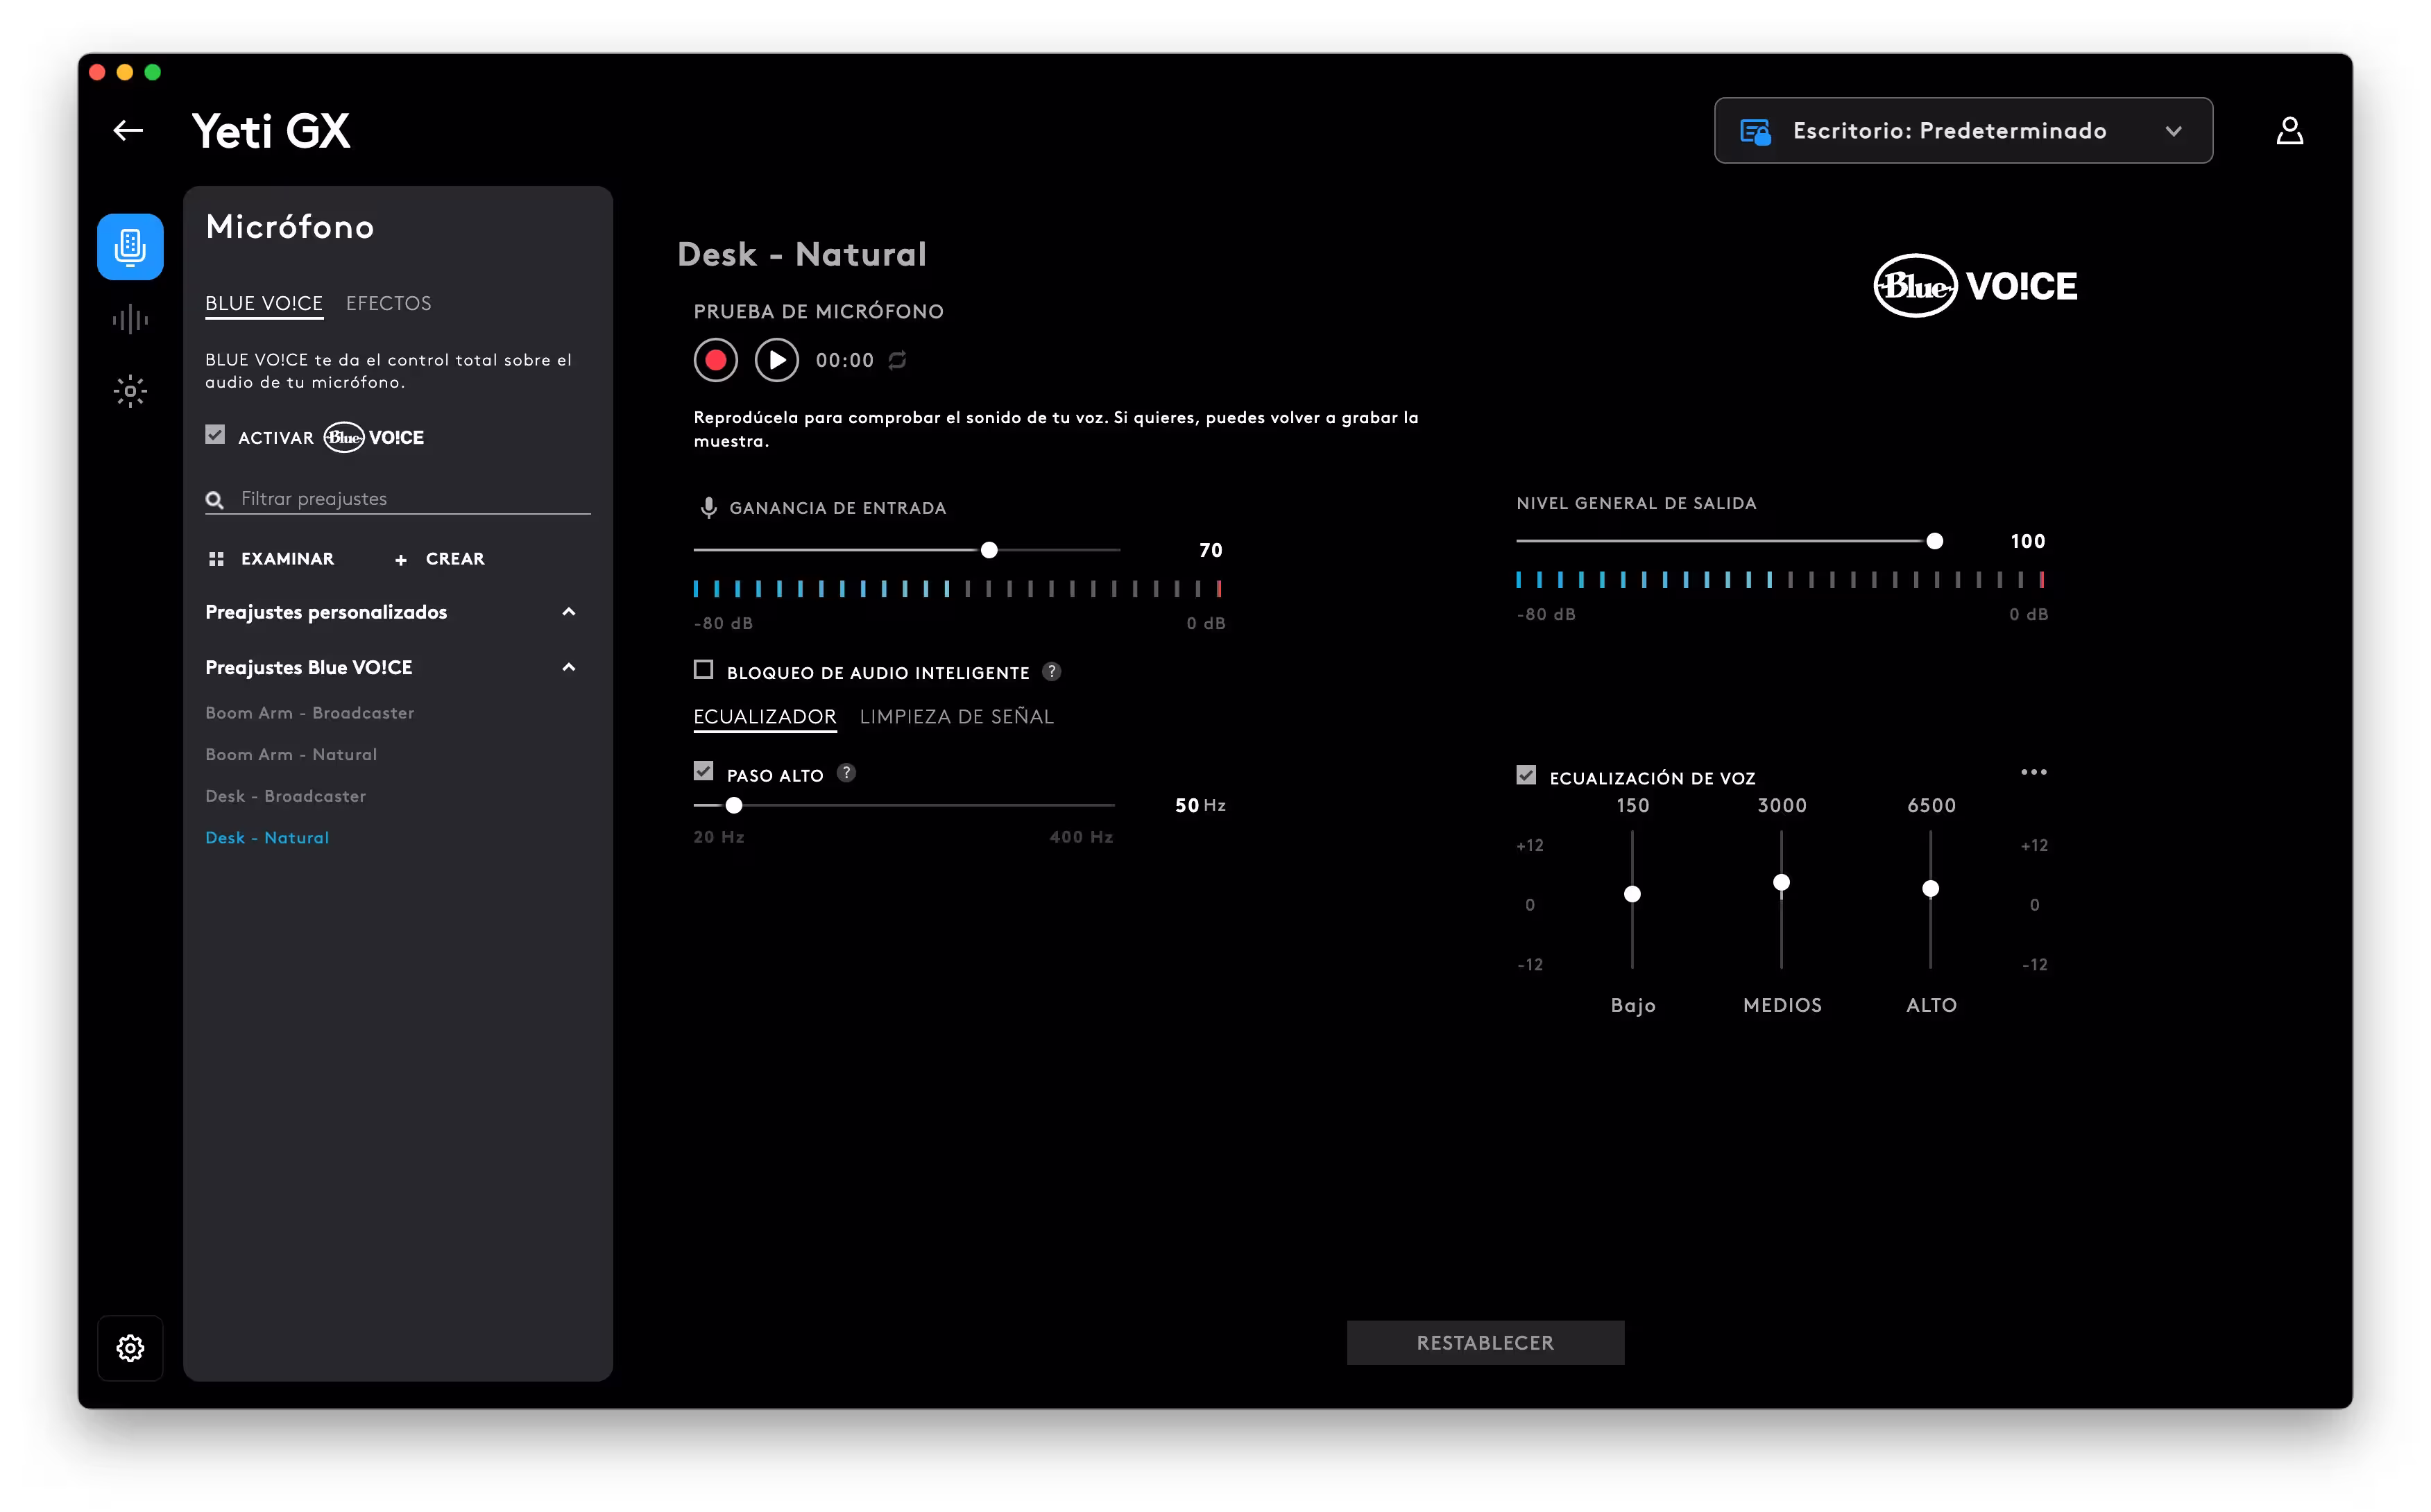Uncheck the Paso Alto filter
The width and height of the screenshot is (2431, 1512).
704,771
